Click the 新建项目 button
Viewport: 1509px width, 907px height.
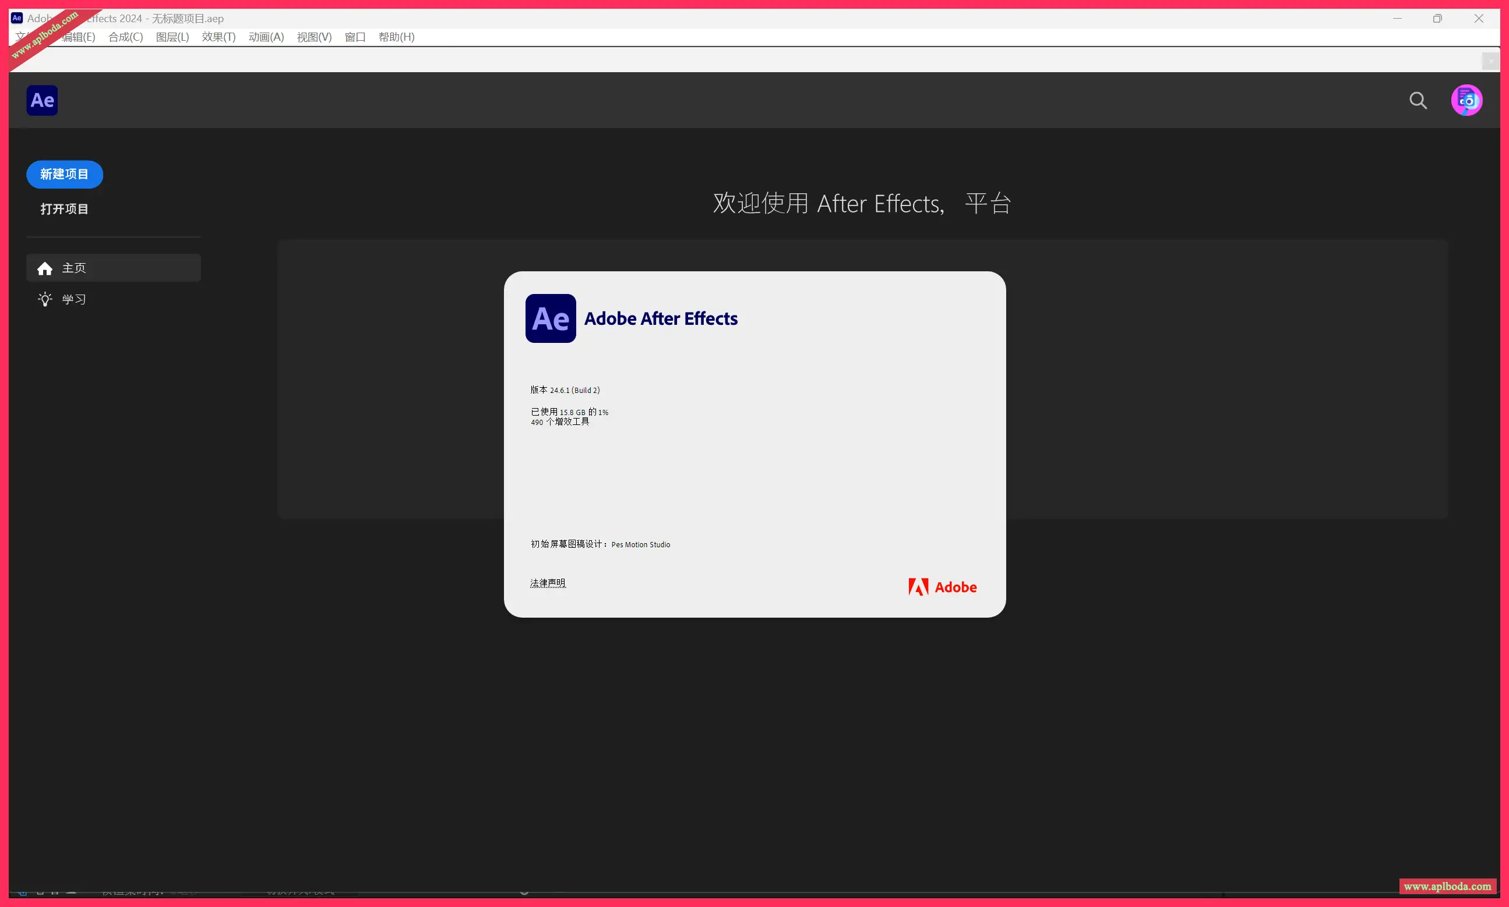pyautogui.click(x=65, y=174)
